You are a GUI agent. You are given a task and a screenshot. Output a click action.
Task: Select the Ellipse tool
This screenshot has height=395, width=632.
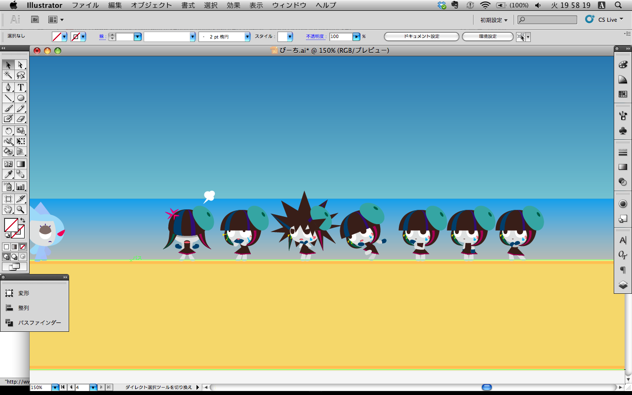click(x=21, y=98)
